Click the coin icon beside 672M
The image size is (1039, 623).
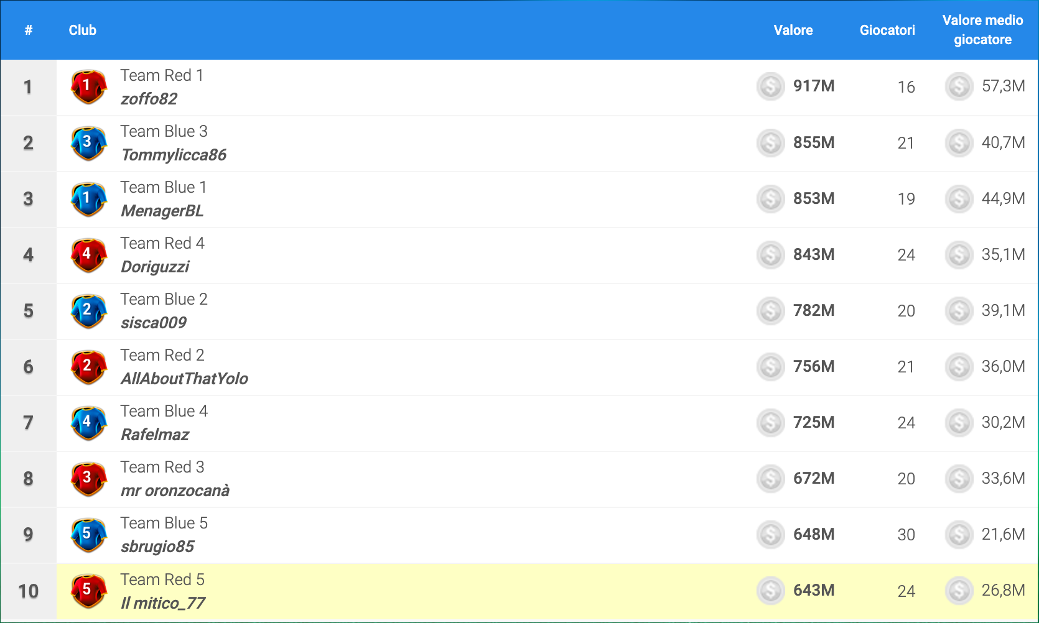770,478
